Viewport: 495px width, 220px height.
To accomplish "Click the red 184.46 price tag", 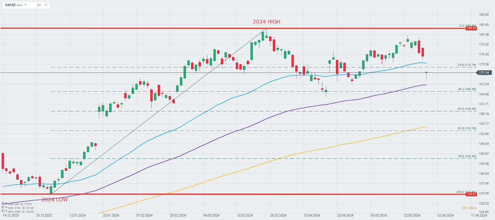I will coord(471,28).
